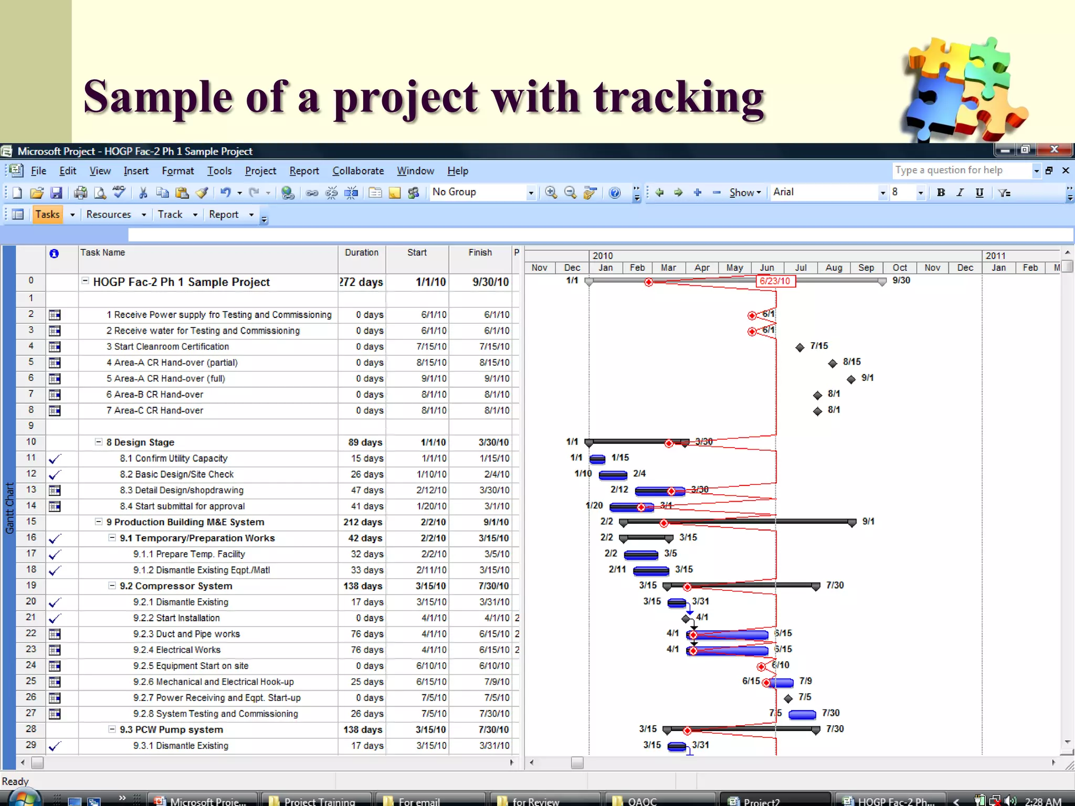Toggle Bold formatting
The width and height of the screenshot is (1075, 806).
coord(941,193)
